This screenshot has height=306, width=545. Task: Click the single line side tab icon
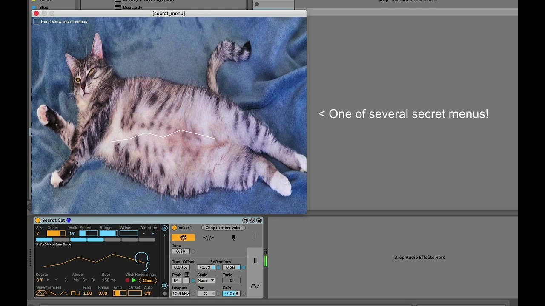pyautogui.click(x=255, y=235)
